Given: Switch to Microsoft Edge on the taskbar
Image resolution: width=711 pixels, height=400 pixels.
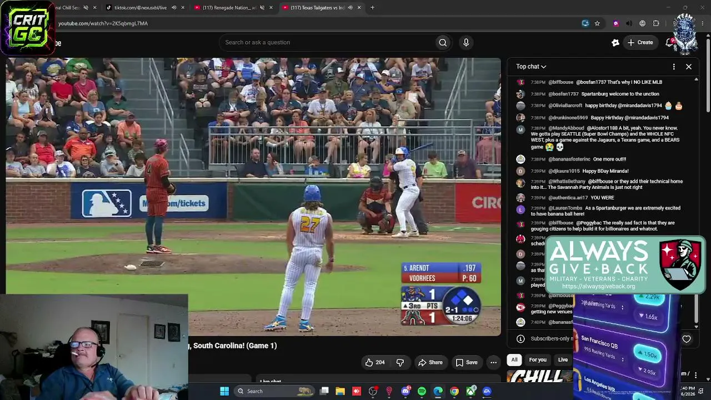Looking at the screenshot, I should 438,391.
